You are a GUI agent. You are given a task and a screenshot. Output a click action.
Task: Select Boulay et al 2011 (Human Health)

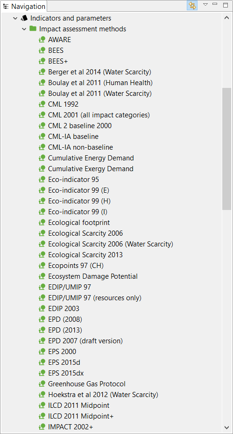click(x=100, y=83)
